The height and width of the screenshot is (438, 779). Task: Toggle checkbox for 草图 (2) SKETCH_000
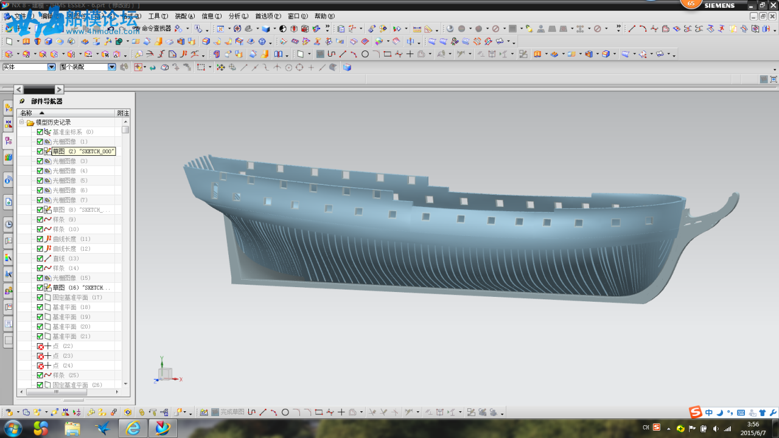tap(40, 151)
